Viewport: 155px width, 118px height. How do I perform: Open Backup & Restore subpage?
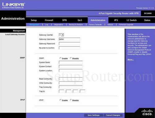click(76, 25)
